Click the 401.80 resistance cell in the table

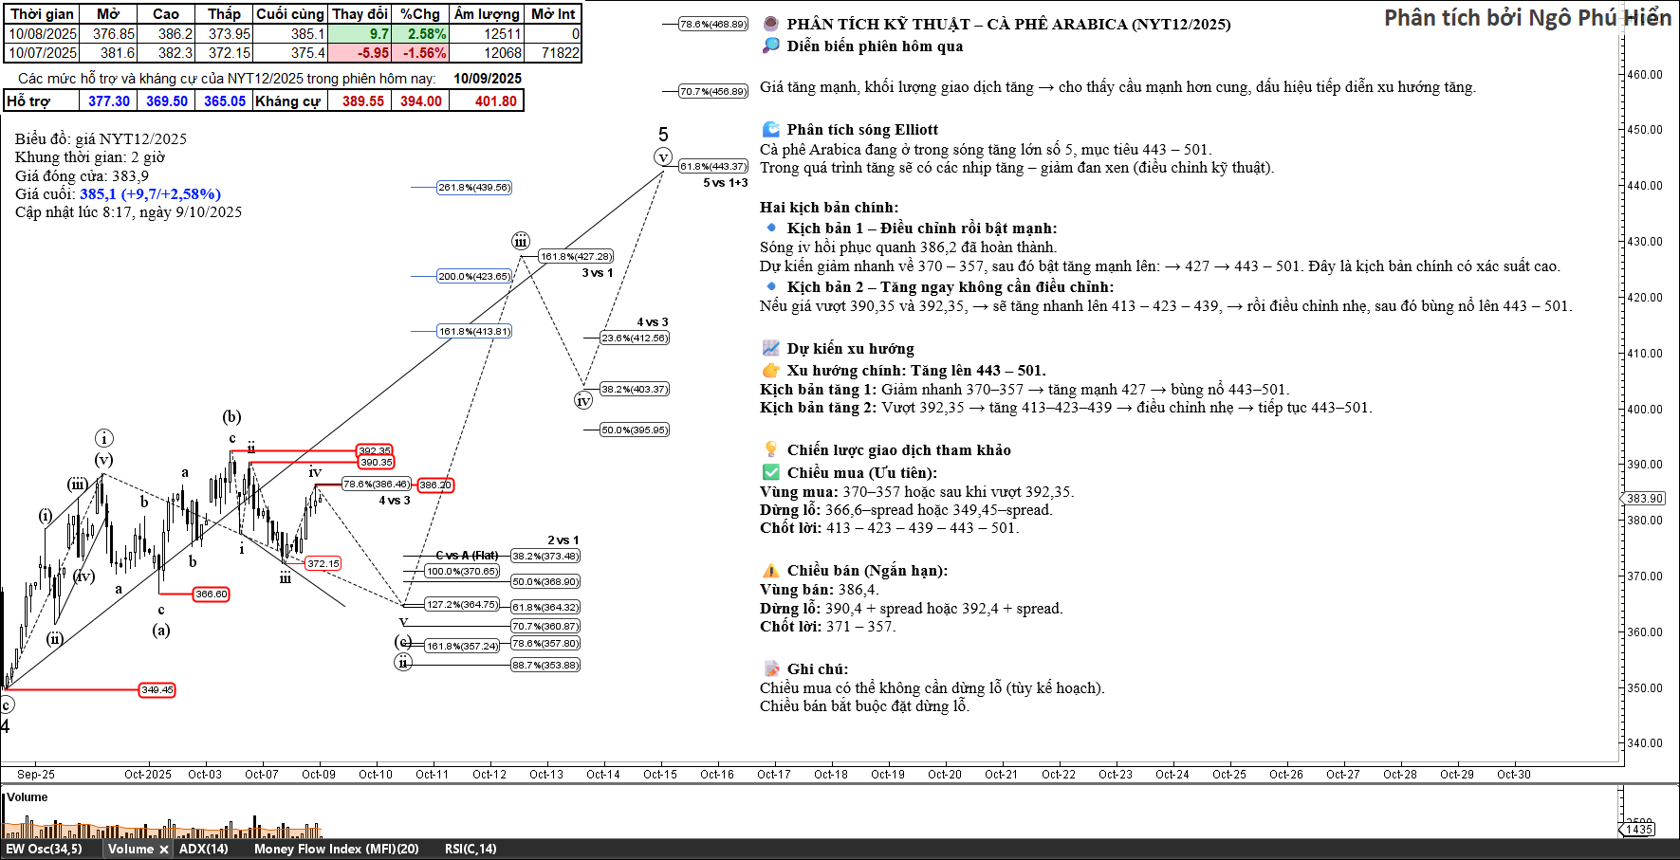pos(495,101)
